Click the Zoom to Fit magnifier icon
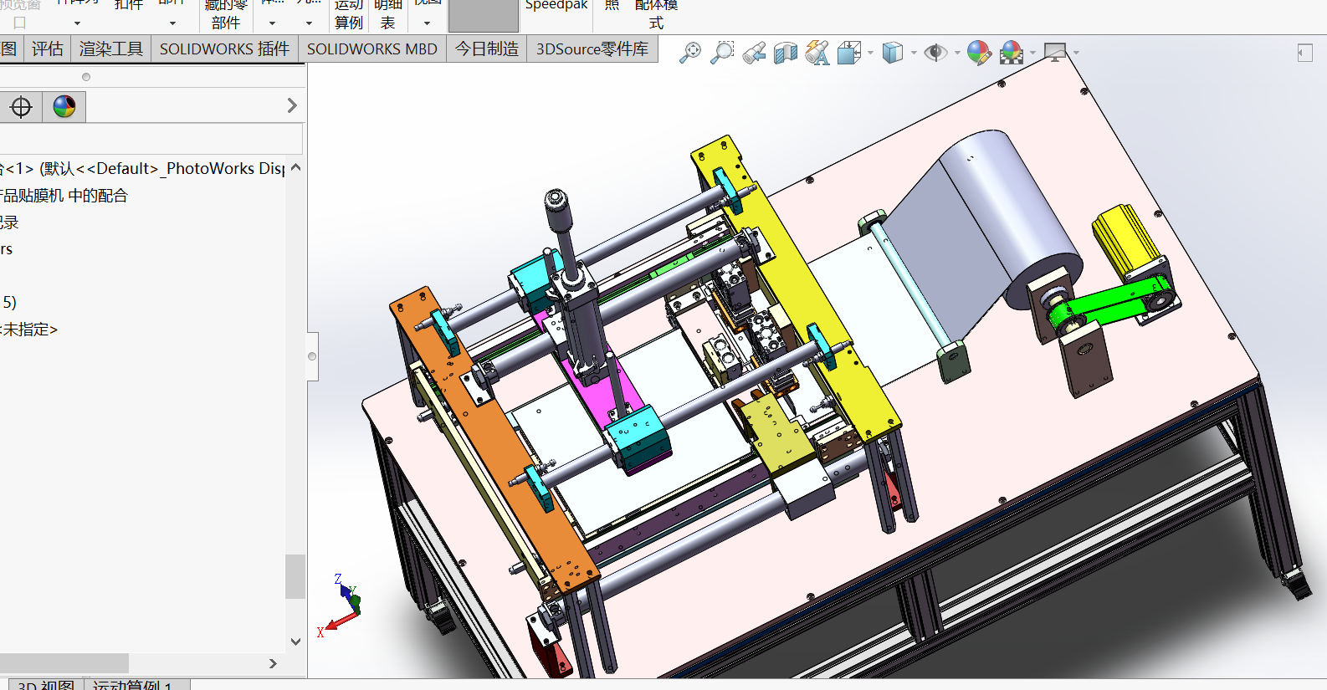 coord(690,53)
